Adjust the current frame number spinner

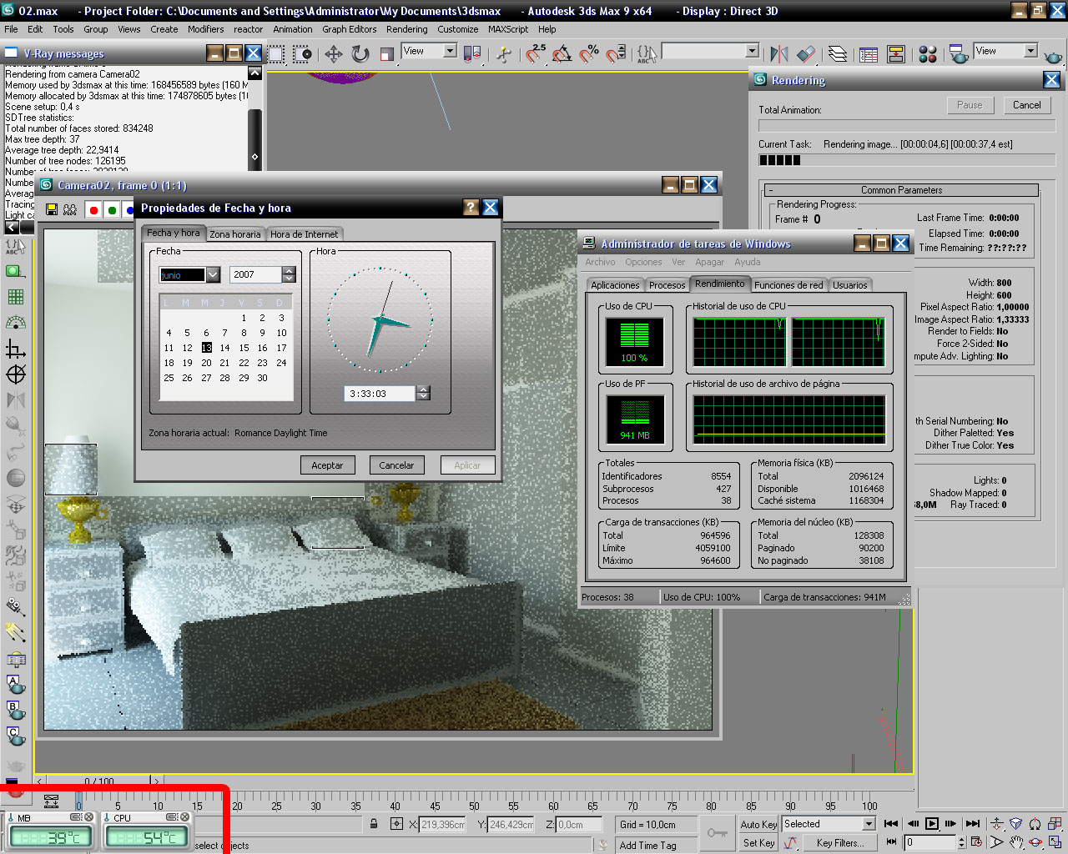pos(962,842)
